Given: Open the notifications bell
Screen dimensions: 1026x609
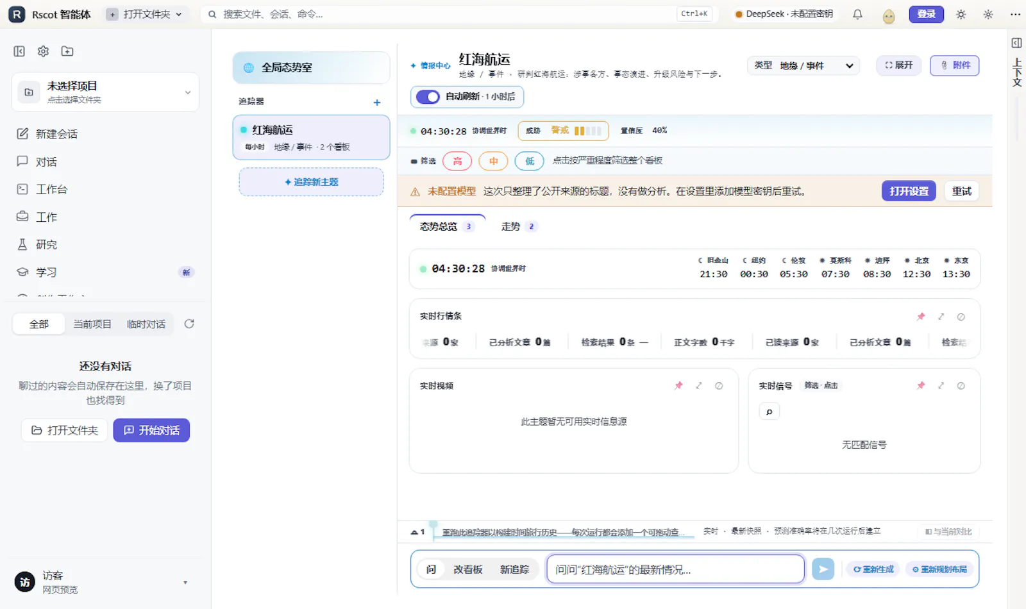Looking at the screenshot, I should (x=857, y=14).
